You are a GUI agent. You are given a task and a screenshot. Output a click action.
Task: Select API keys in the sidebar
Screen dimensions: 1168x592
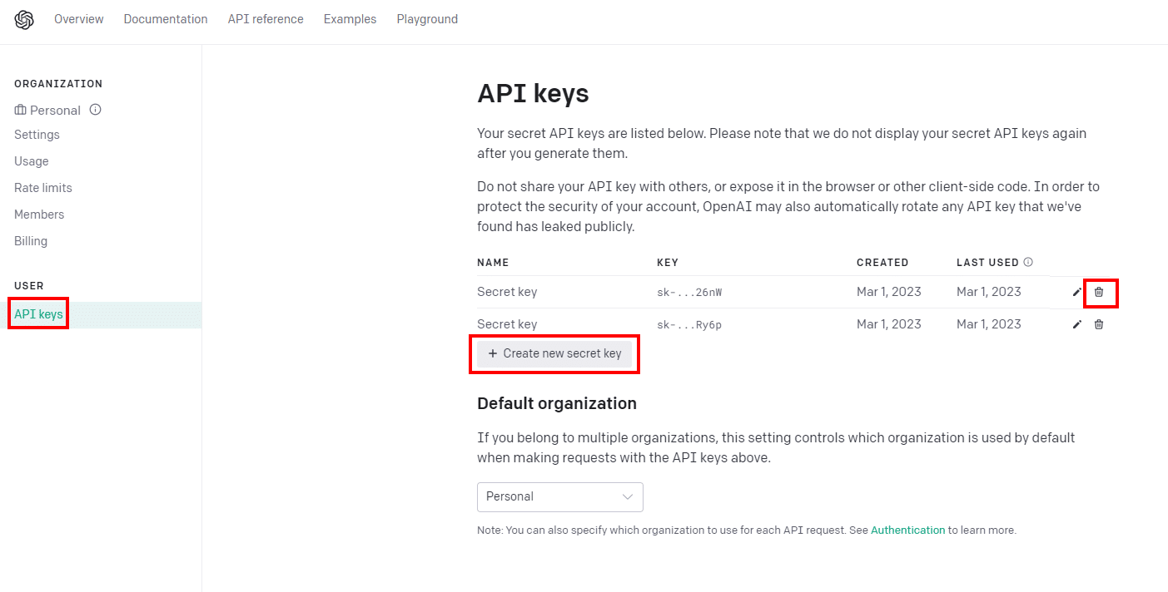(38, 314)
